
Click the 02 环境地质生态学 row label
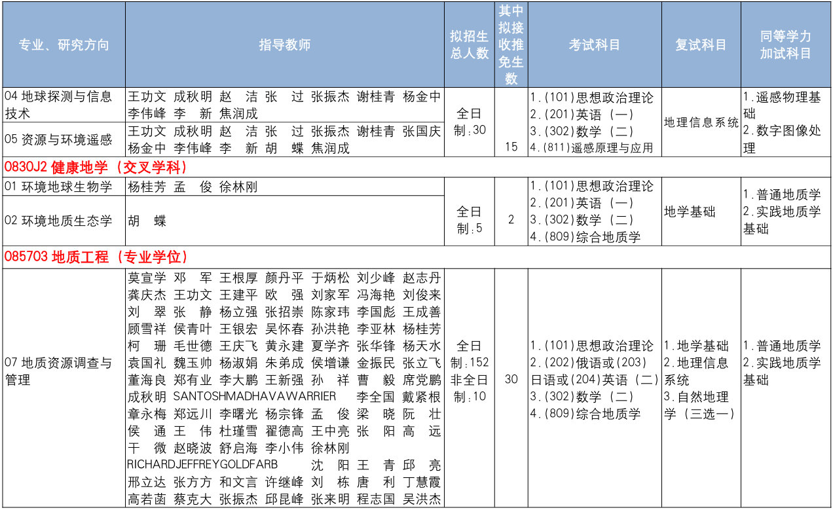tap(58, 221)
